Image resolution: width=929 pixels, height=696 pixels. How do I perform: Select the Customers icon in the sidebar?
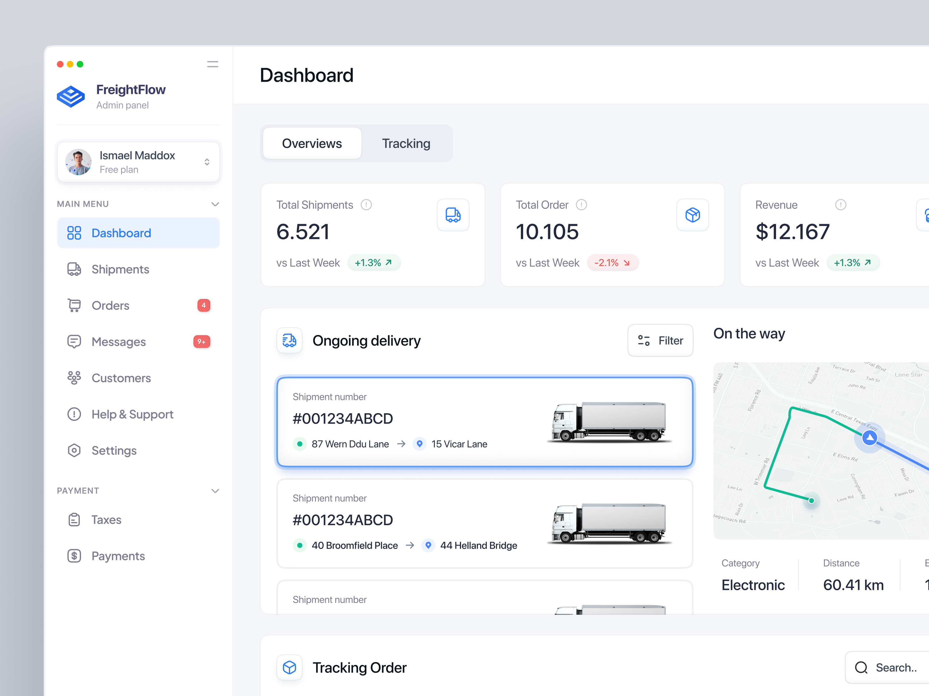coord(74,378)
